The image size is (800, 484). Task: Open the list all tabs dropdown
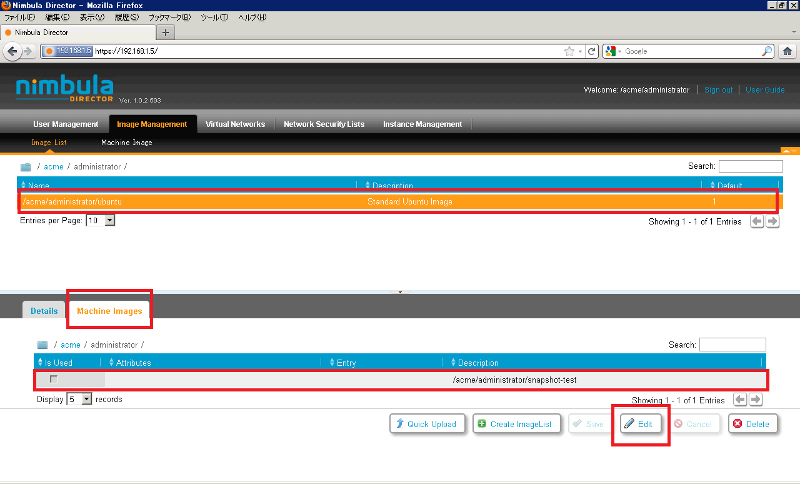(x=794, y=32)
